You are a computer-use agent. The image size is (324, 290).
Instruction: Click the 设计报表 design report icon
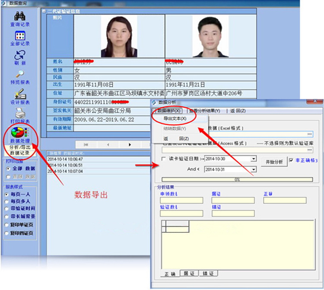(20, 94)
